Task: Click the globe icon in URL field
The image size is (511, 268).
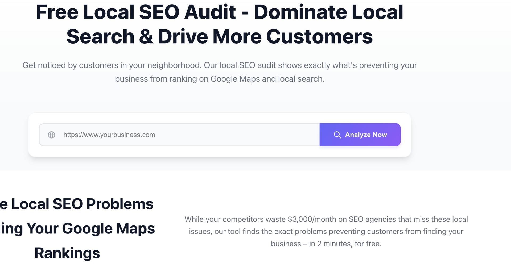Action: [51, 135]
